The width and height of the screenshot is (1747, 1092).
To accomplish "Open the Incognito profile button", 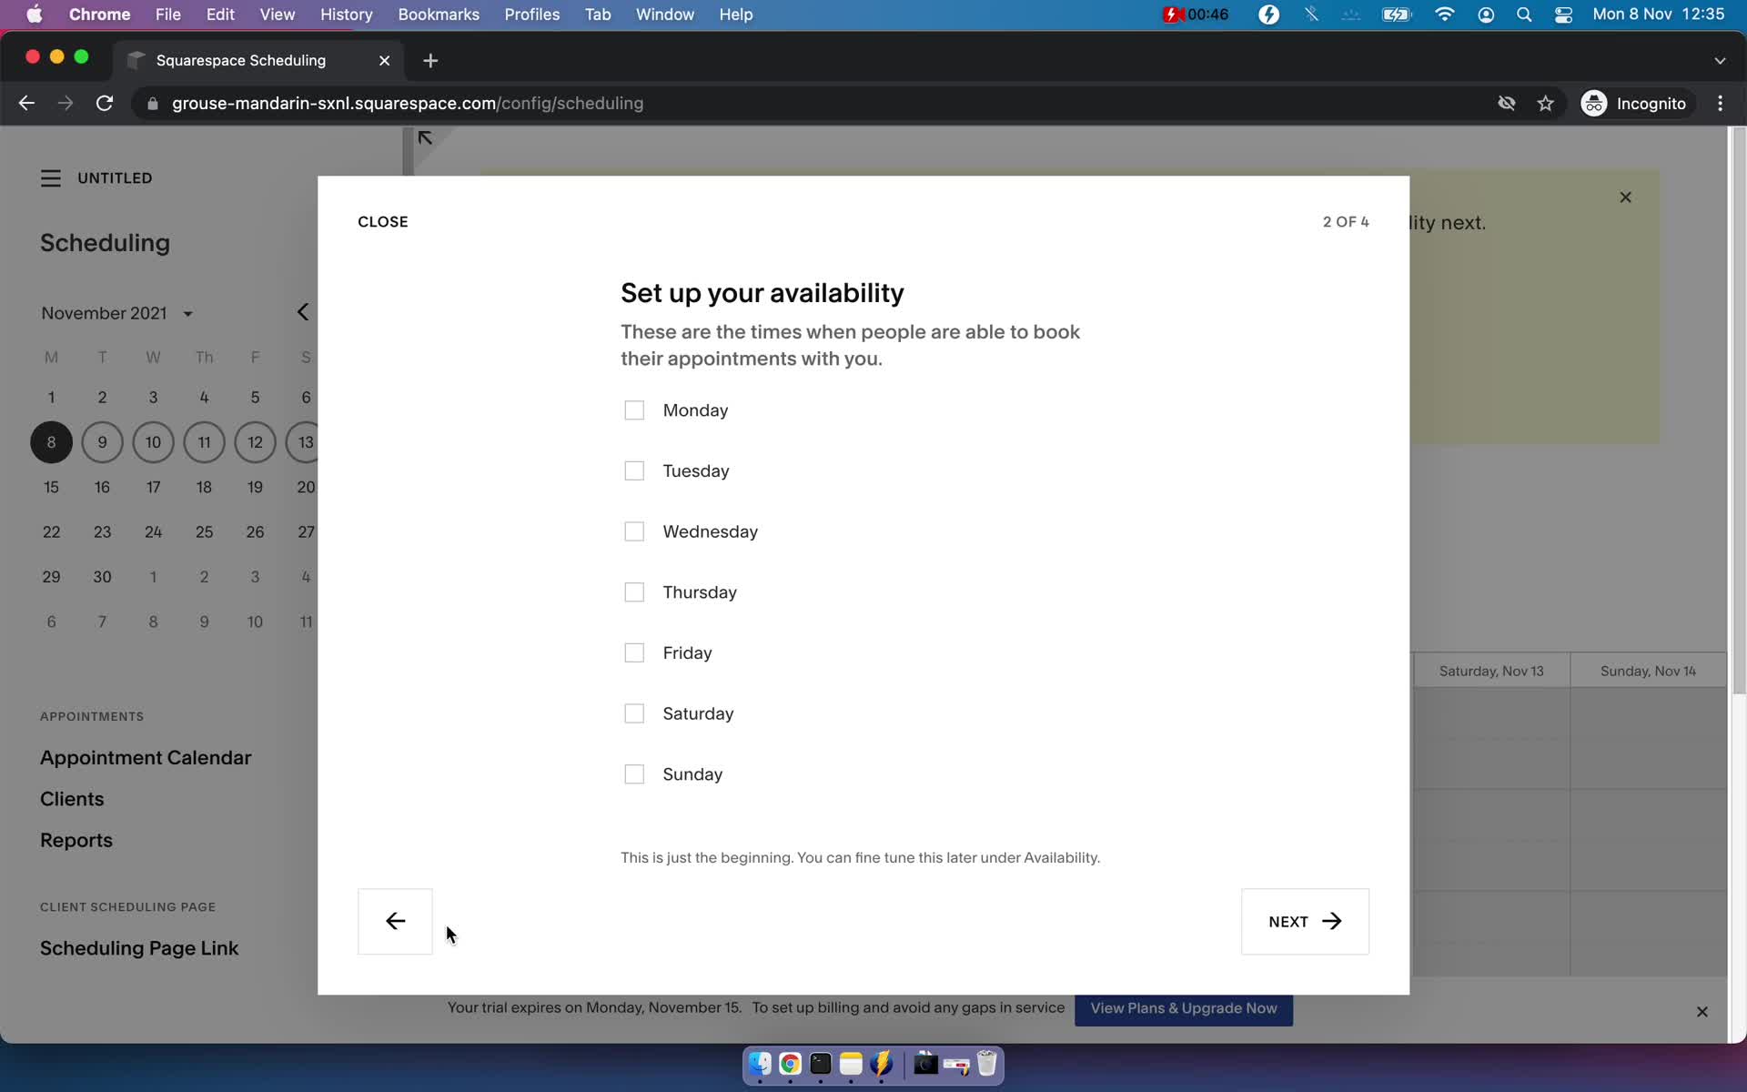I will (x=1635, y=104).
